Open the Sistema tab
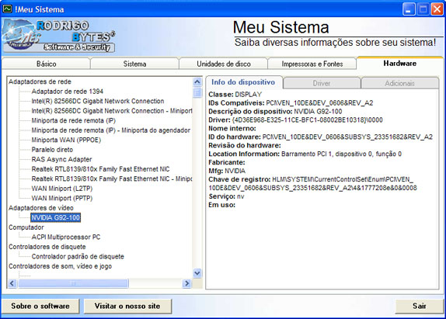Viewport: 446px width, 319px height. pyautogui.click(x=134, y=64)
